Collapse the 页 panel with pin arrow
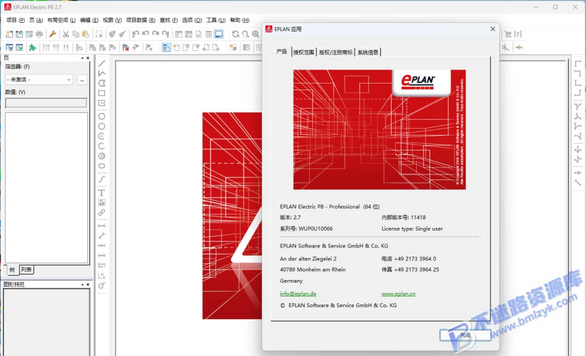Image resolution: width=586 pixels, height=356 pixels. pyautogui.click(x=82, y=58)
